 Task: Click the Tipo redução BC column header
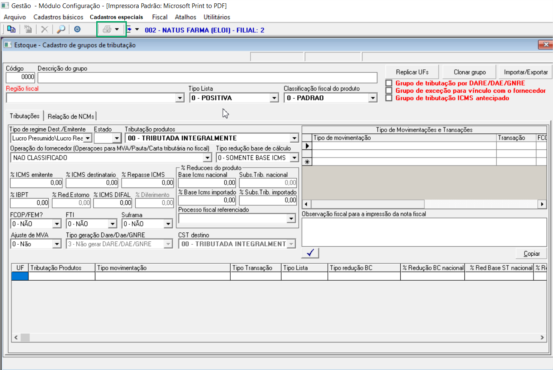coord(365,268)
